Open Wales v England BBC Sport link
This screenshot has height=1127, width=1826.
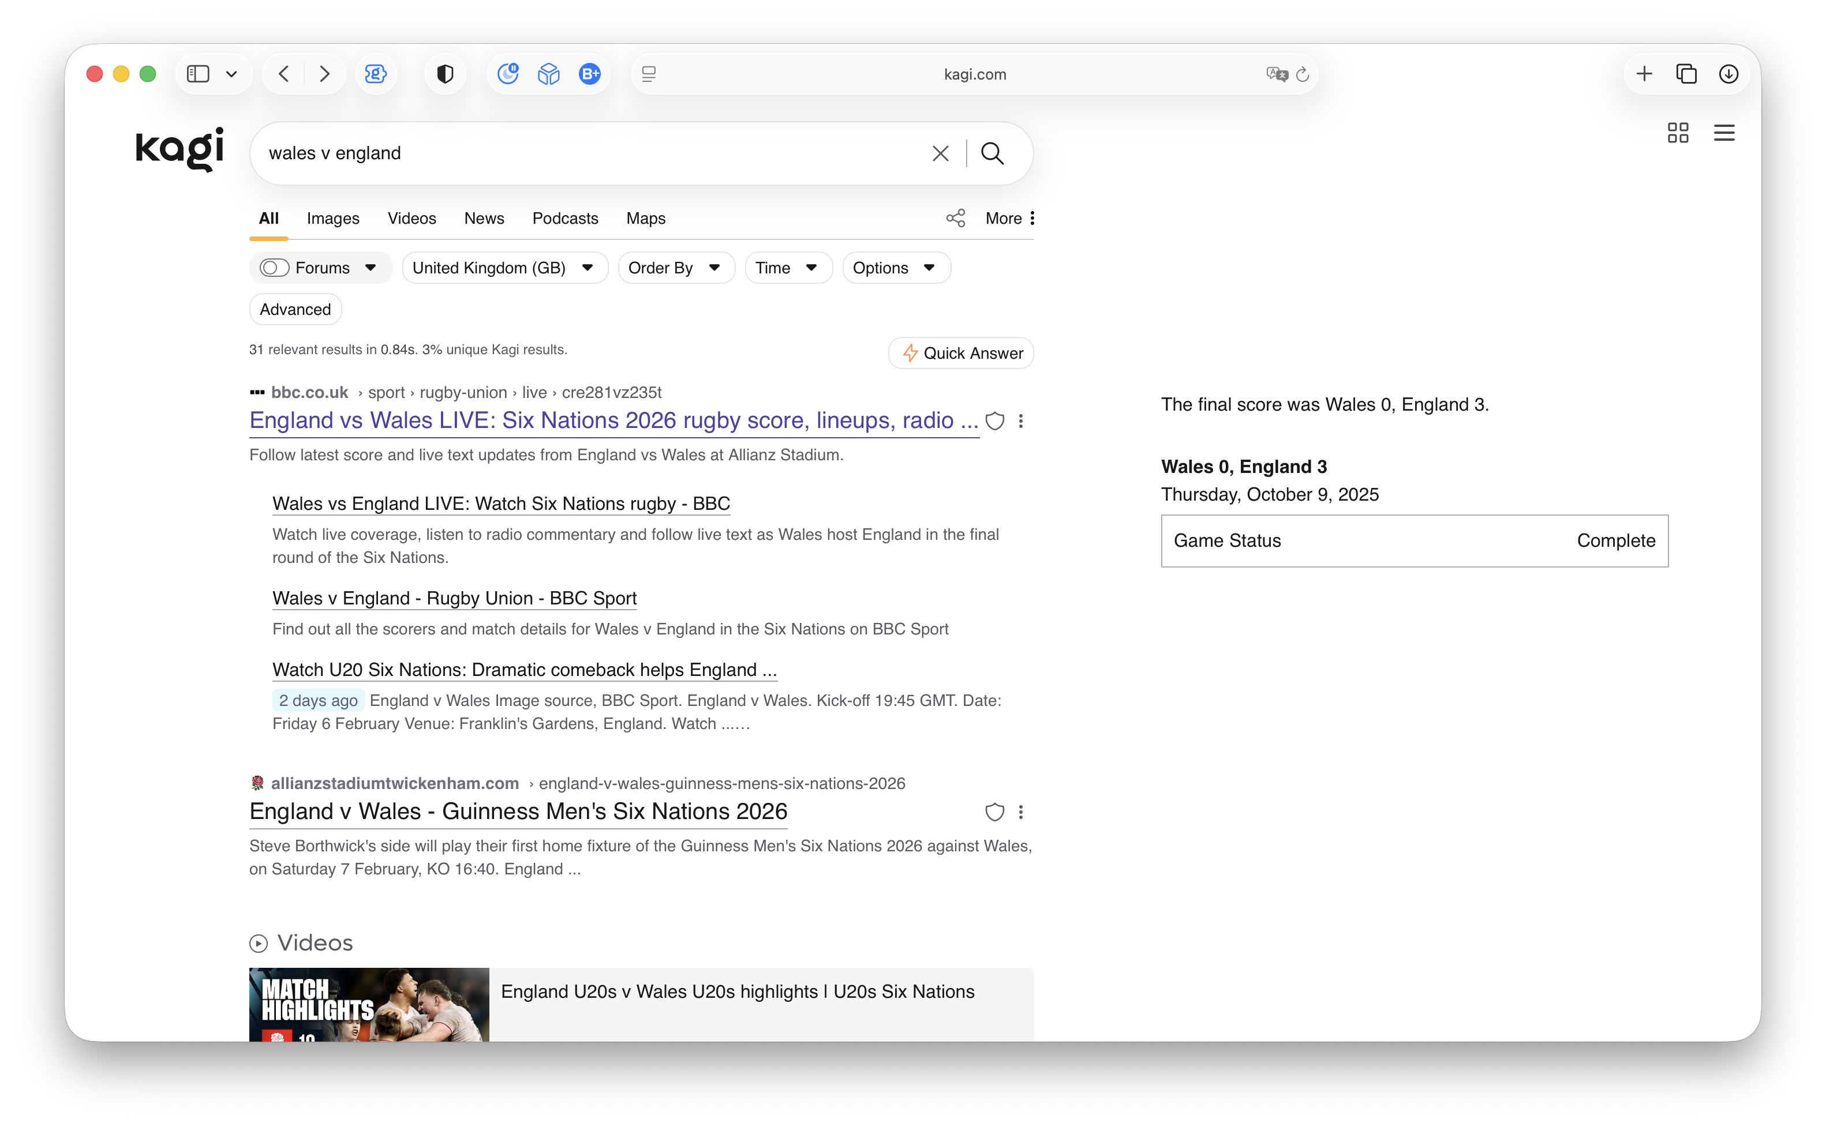[x=454, y=598]
